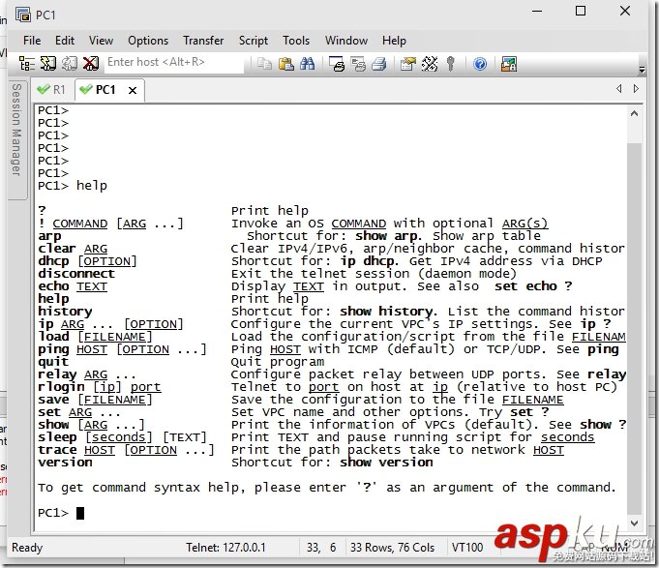
Task: Click the PC1 window title icon
Action: pos(23,15)
